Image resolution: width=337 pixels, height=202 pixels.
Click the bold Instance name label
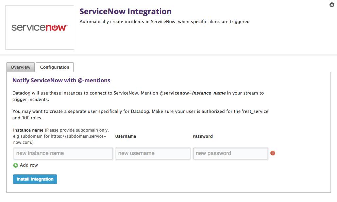point(28,130)
